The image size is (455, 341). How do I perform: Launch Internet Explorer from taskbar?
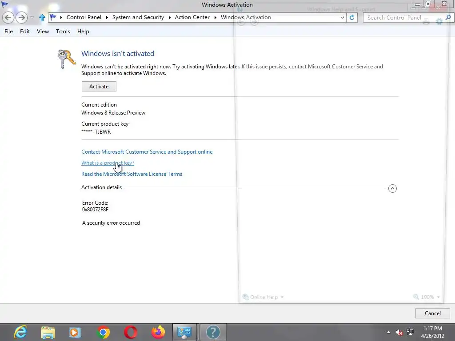(20, 332)
